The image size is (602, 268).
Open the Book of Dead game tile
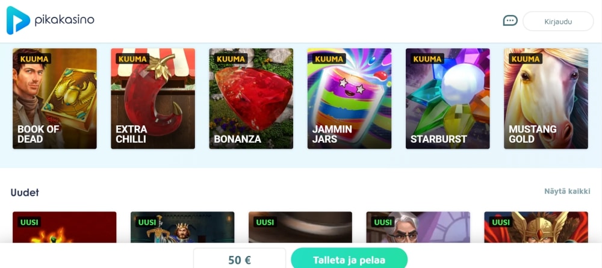[55, 98]
